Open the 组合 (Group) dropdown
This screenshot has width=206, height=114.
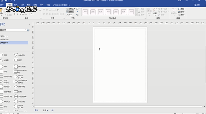tap(162, 15)
